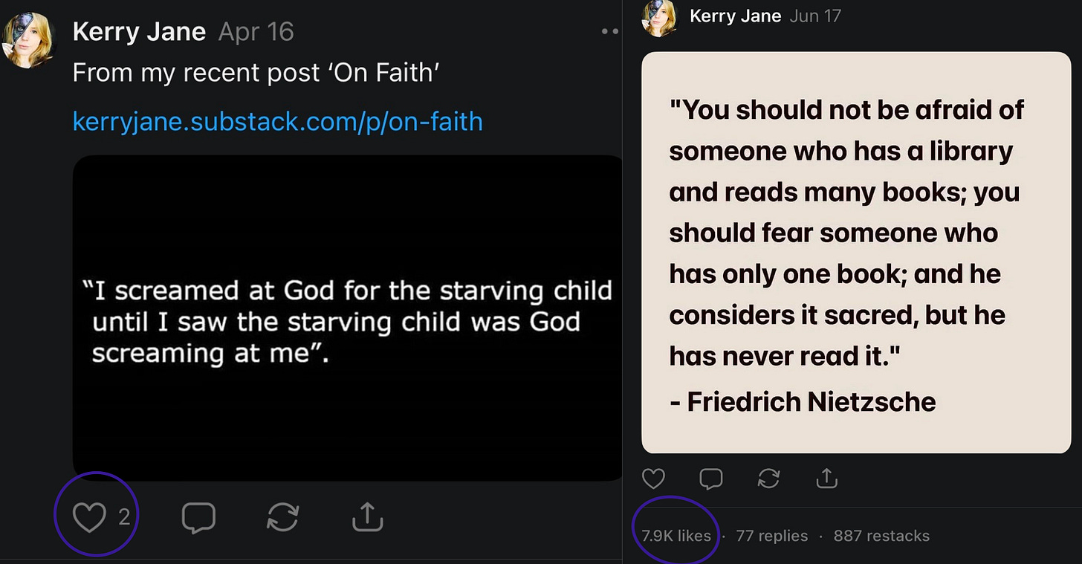The image size is (1082, 564).
Task: Open the more options dots menu
Action: click(x=610, y=32)
